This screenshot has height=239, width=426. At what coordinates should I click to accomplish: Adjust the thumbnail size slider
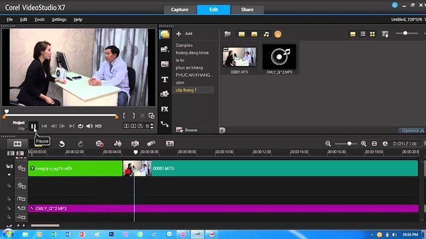[x=405, y=33]
